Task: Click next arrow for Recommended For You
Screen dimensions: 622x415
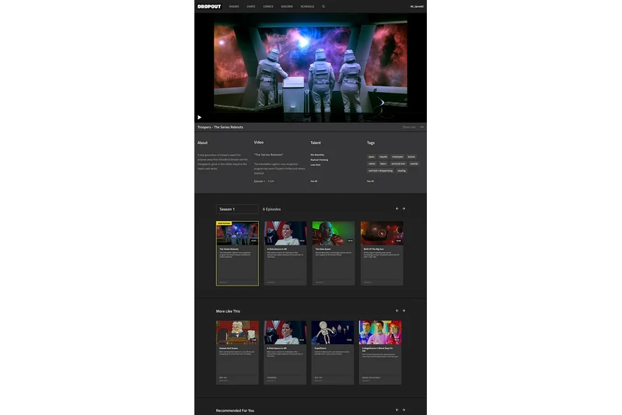Action: (x=404, y=410)
